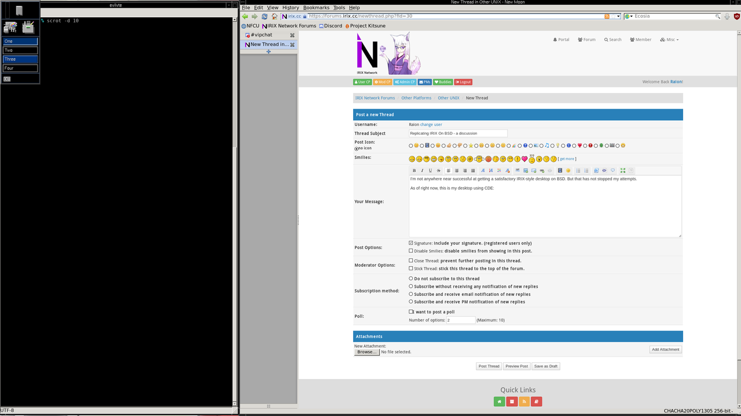Click browser back arrow
Screen dimensions: 741x416
coord(245,16)
